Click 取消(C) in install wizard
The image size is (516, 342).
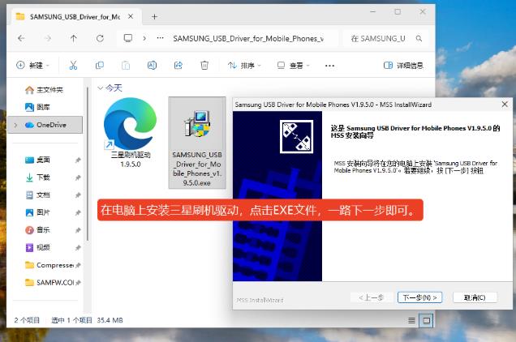pos(475,297)
